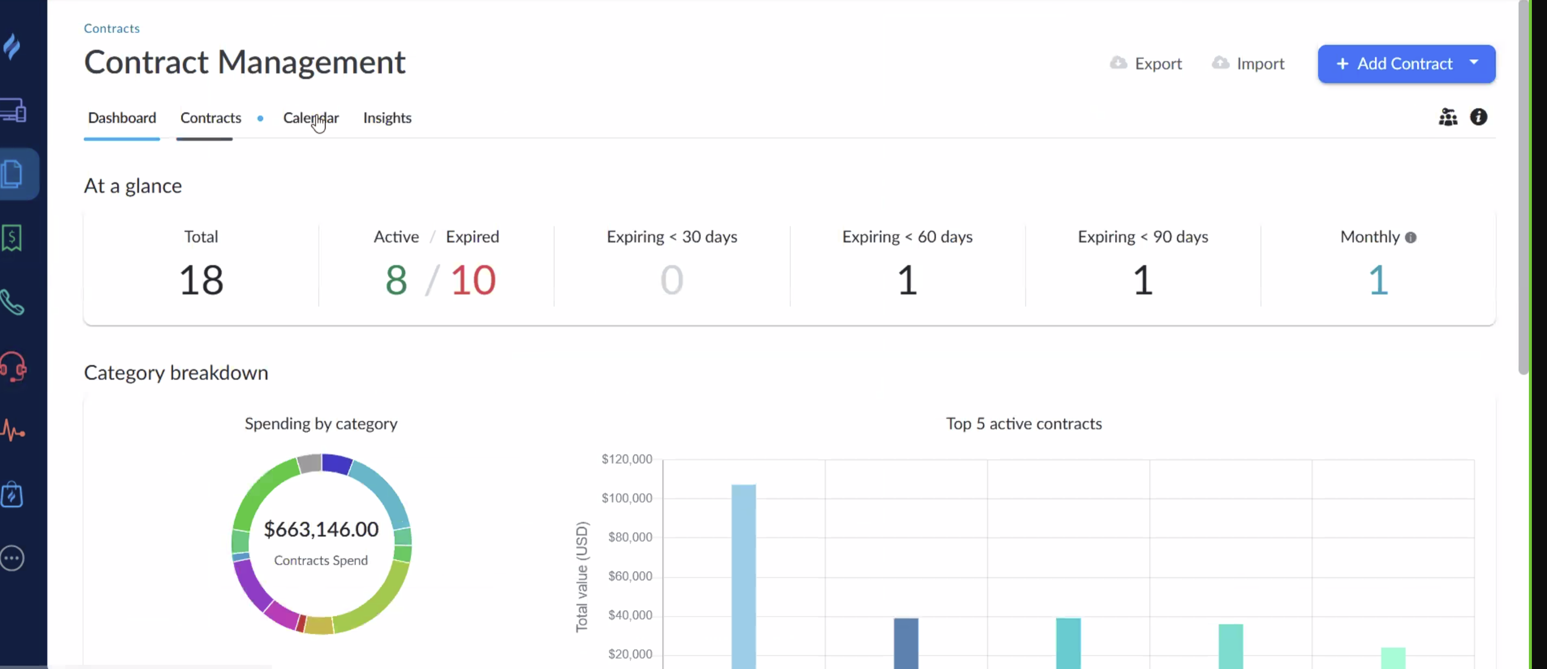Open the shopping bag sidebar icon
Viewport: 1547px width, 669px height.
point(12,495)
